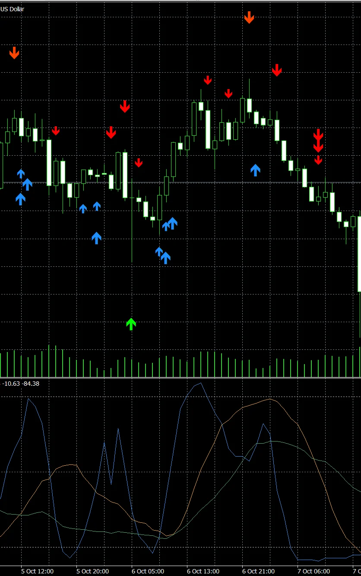Click the "5 Oct 12:00" time axis label
Screen dimensions: 361x576
(x=38, y=571)
